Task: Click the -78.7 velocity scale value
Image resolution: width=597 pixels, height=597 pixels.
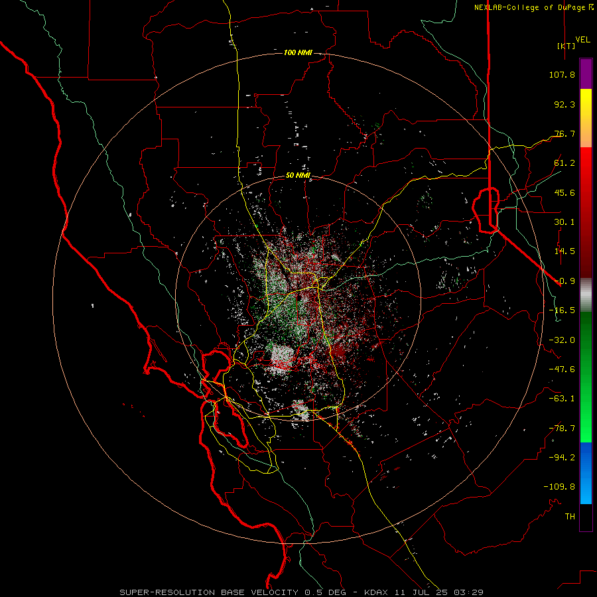Action: [x=562, y=429]
